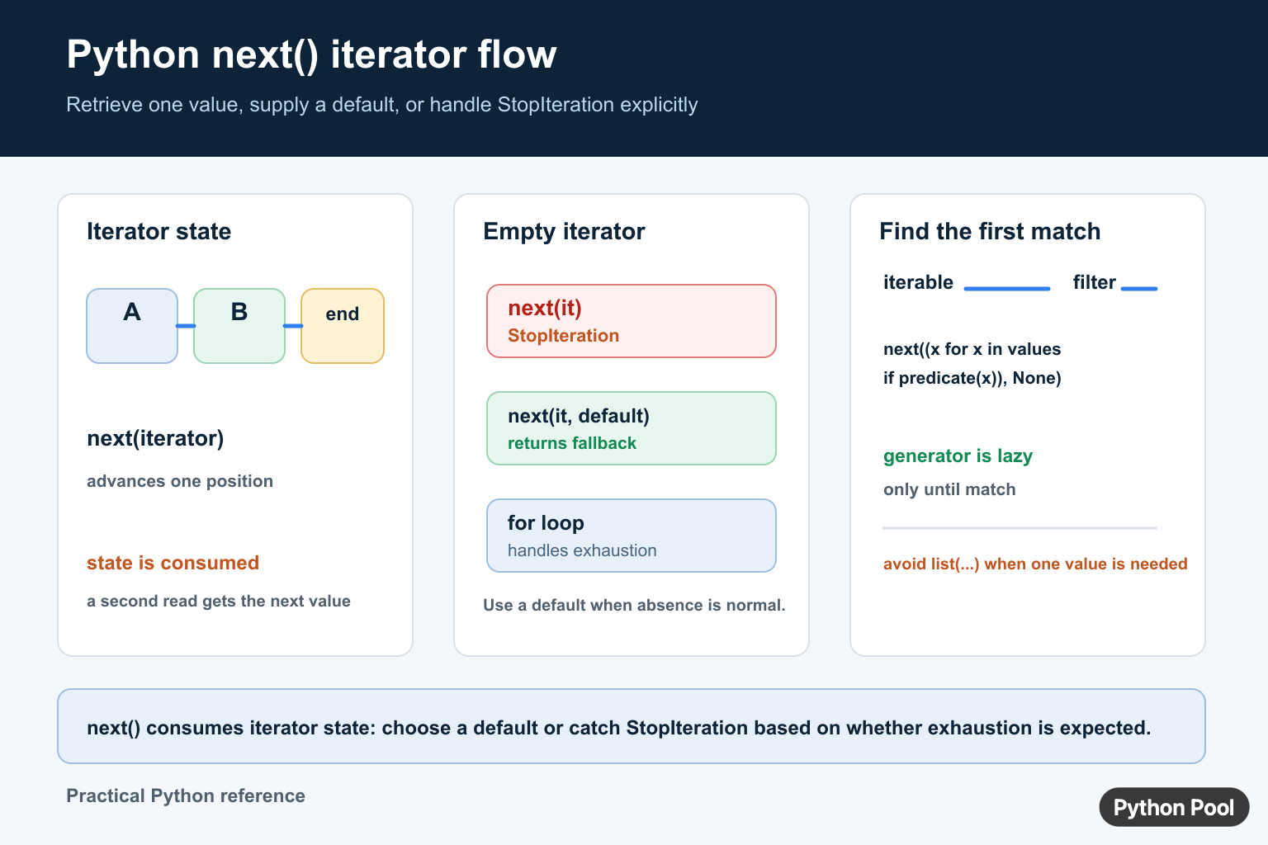
Task: Click the 'next((x for x in values' code line
Action: (972, 349)
